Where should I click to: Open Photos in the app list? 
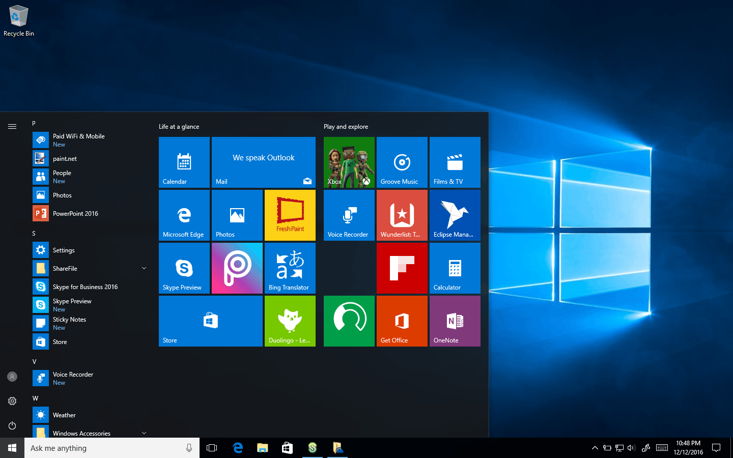tap(92, 195)
